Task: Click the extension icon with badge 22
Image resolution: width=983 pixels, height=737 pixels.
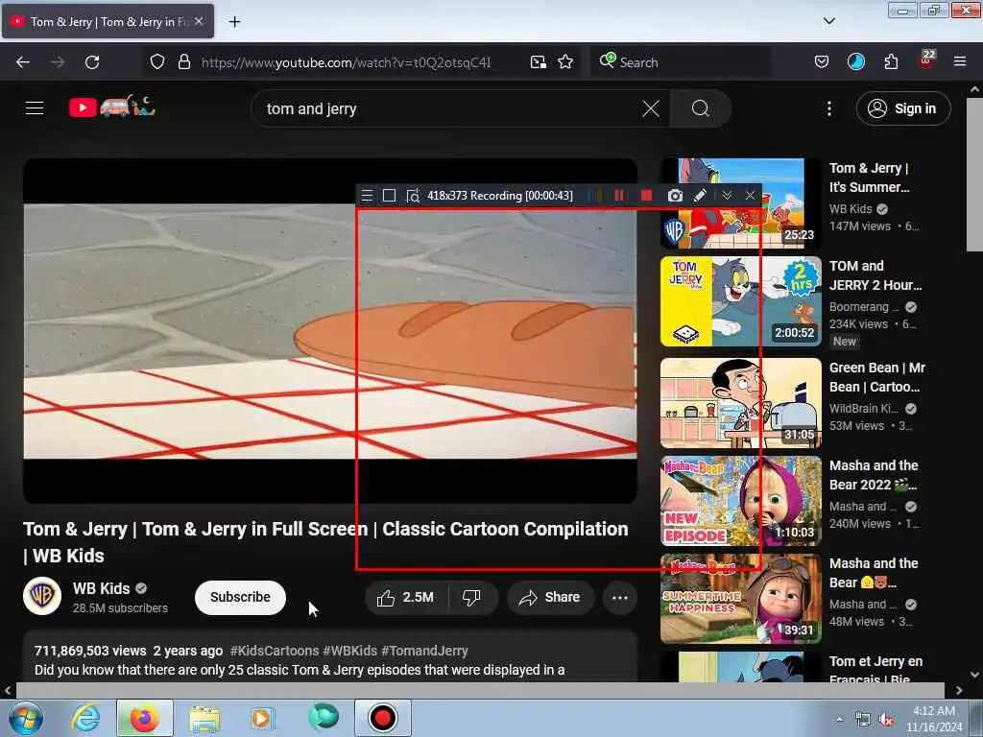Action: pos(926,60)
